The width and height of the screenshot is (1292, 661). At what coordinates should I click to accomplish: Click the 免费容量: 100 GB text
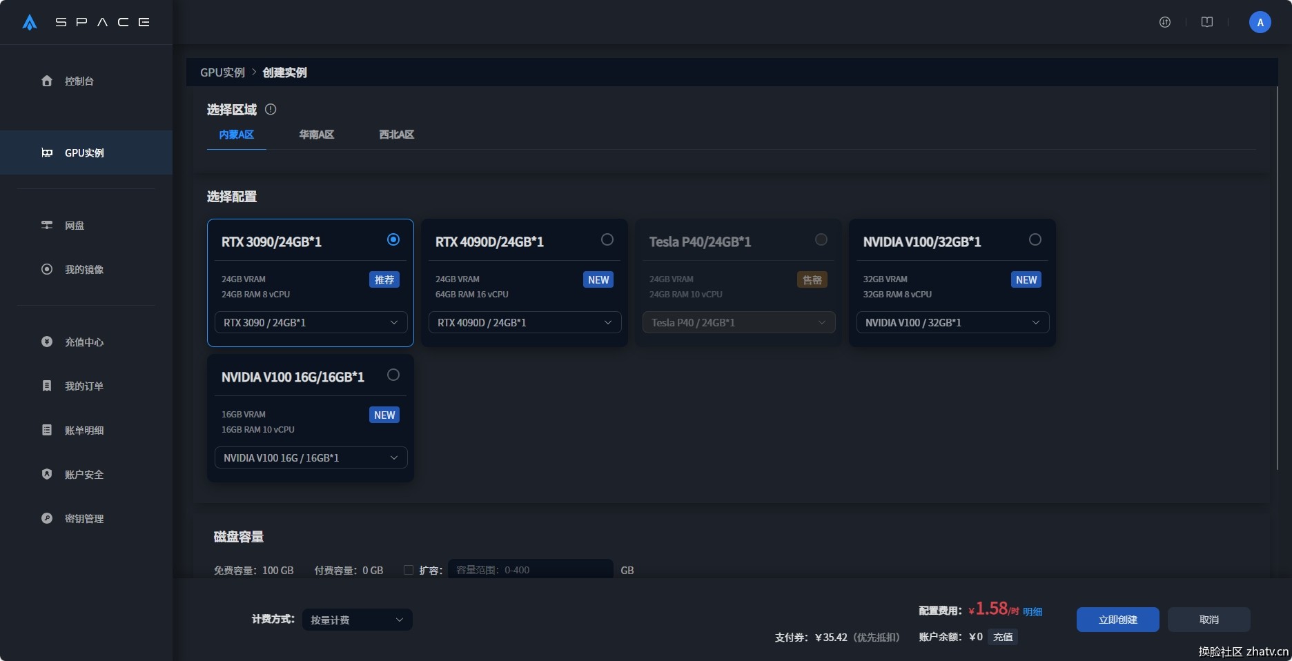[x=254, y=570]
